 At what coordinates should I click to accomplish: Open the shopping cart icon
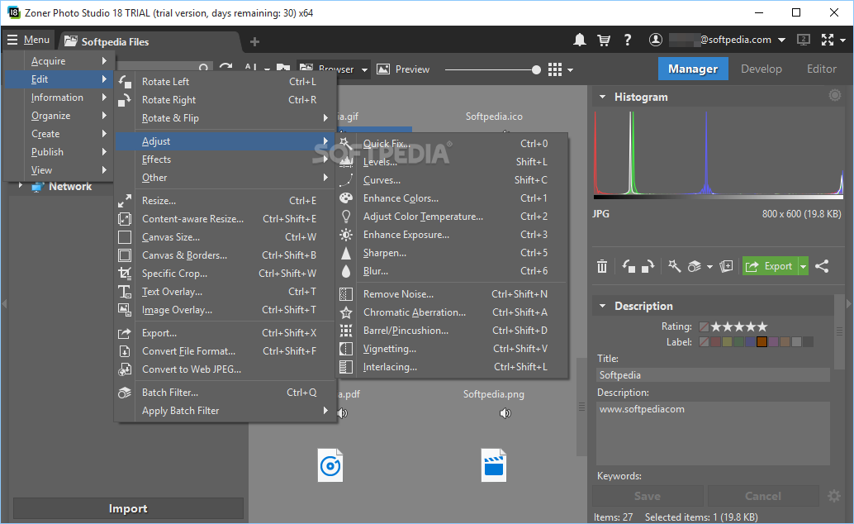tap(604, 40)
